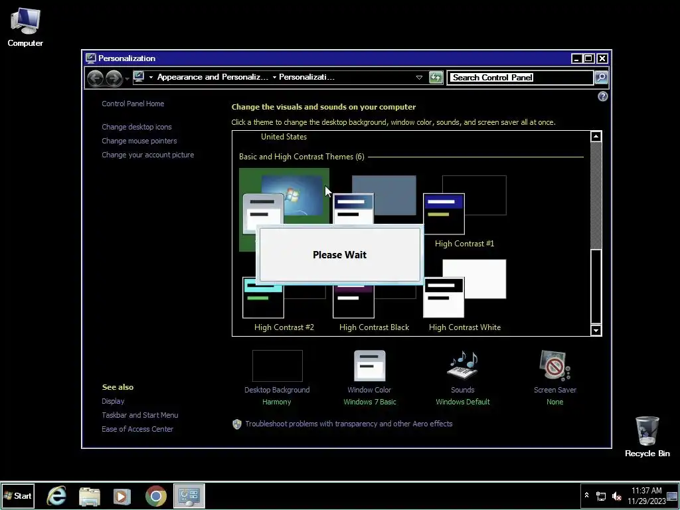Click the Windows Default sounds label

tap(463, 402)
